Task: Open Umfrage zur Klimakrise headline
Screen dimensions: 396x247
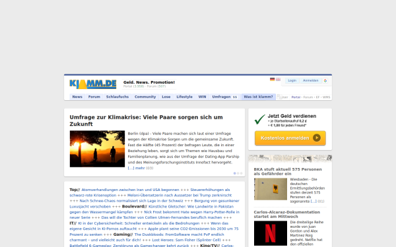Action: pos(147,121)
